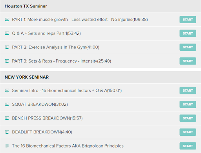Open the DEADLIFT BREAKDOWN lesson title

42,132
